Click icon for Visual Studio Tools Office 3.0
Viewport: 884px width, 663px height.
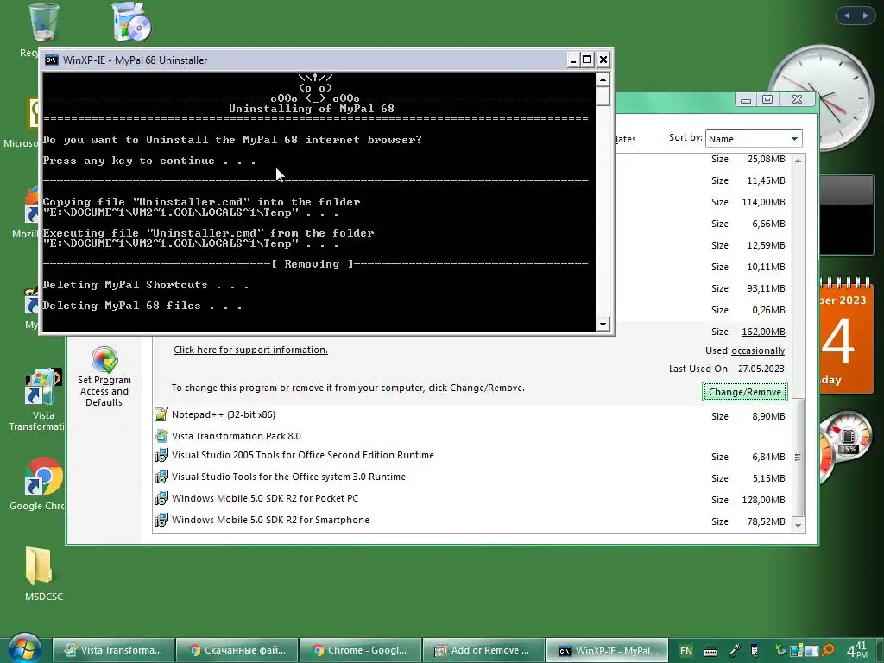tap(161, 477)
